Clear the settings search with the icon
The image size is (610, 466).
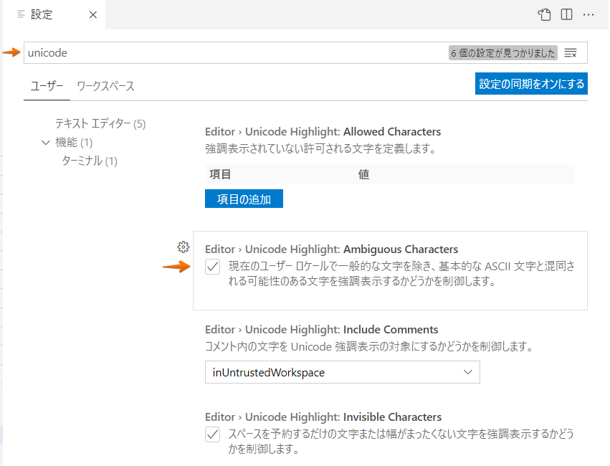tap(571, 53)
